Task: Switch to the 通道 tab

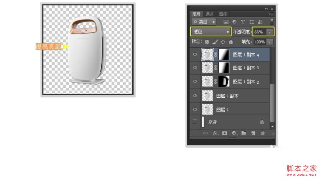Action: [x=210, y=14]
